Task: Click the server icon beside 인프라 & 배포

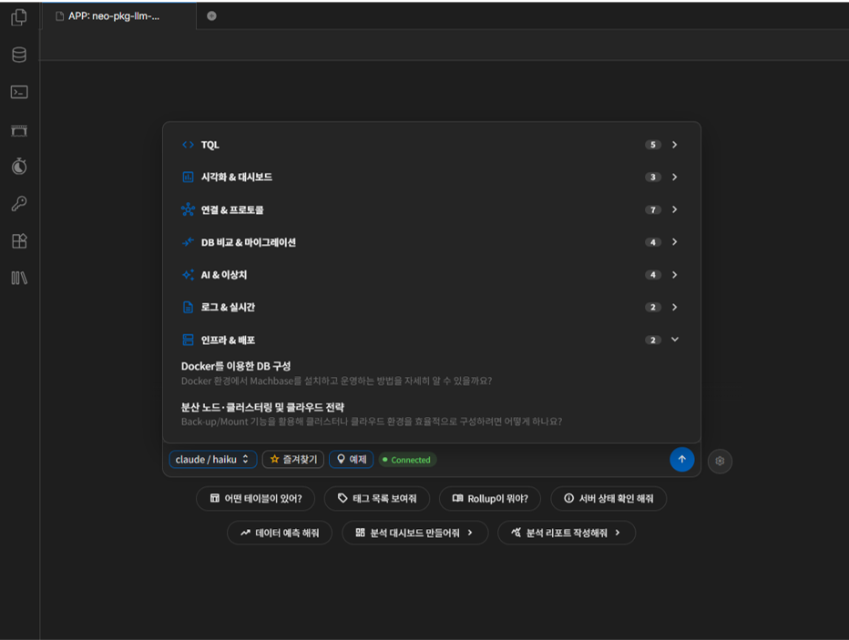Action: click(x=188, y=340)
